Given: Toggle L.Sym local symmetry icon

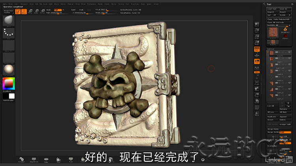Looking at the screenshot, I should (257, 68).
